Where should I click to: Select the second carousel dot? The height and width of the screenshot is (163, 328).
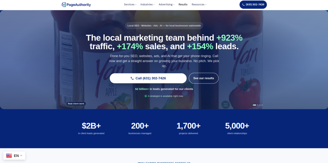[x=258, y=105]
